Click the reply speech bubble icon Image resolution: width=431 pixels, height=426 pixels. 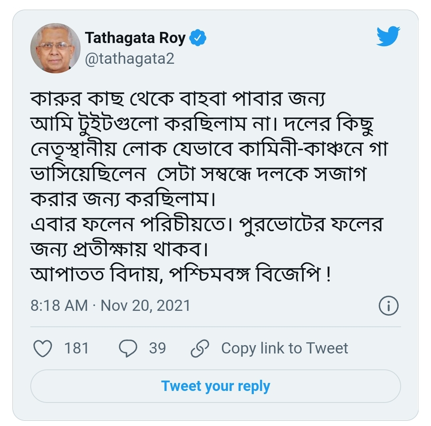128,348
